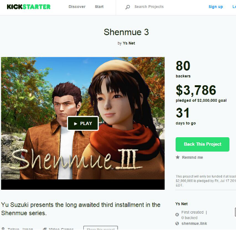
Task: Visit the shenmue.link website
Action: (194, 223)
